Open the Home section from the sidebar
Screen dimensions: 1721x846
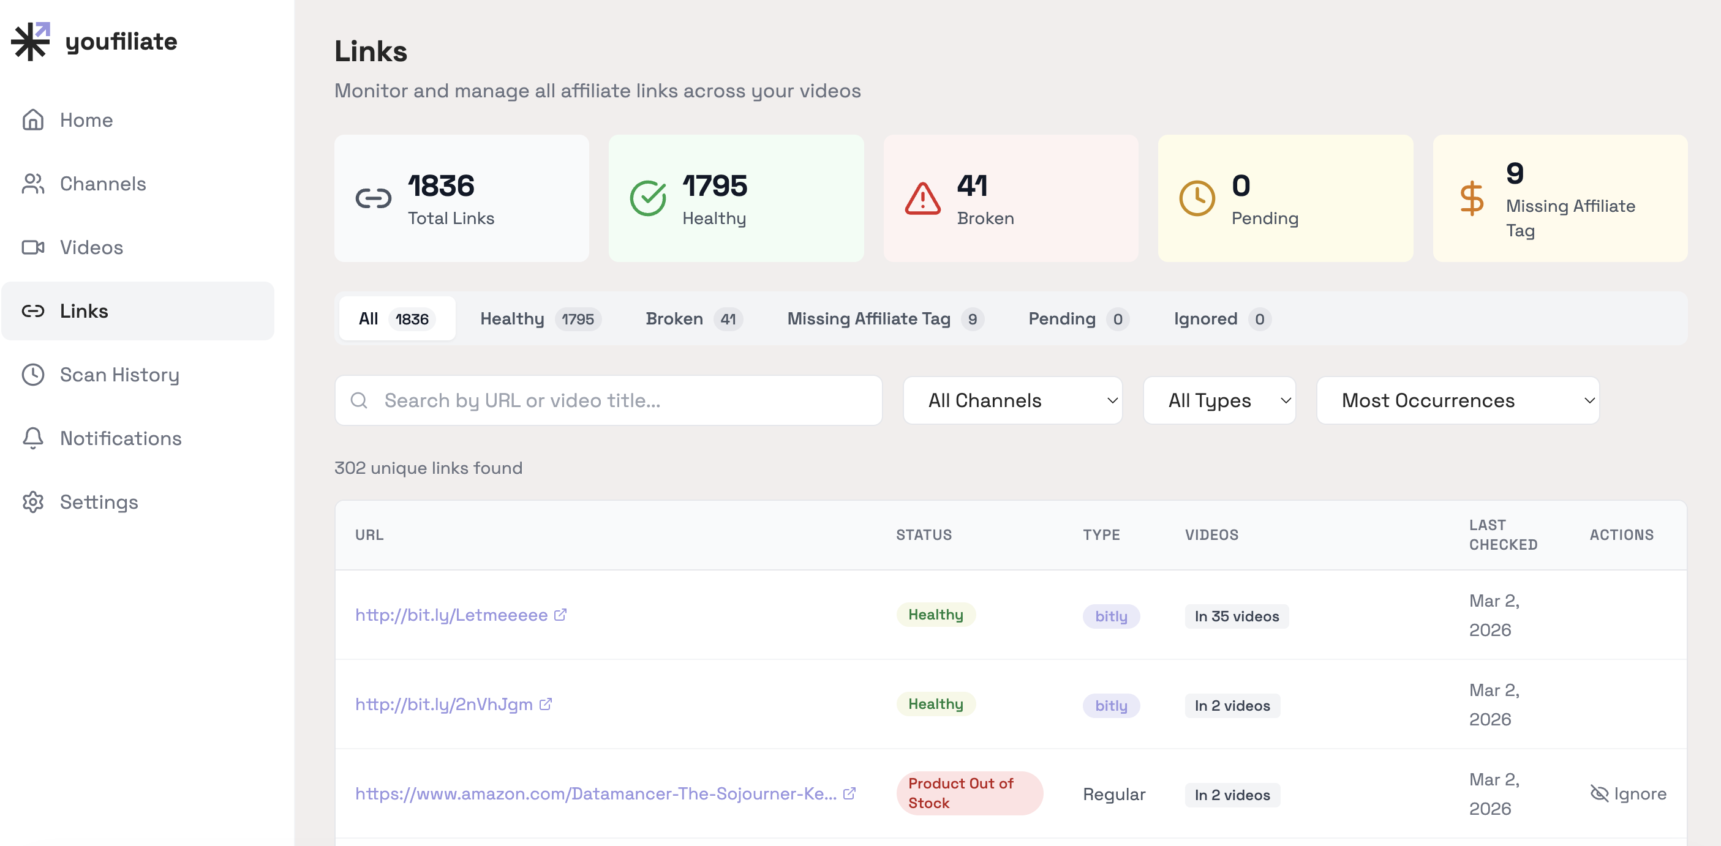(x=86, y=120)
